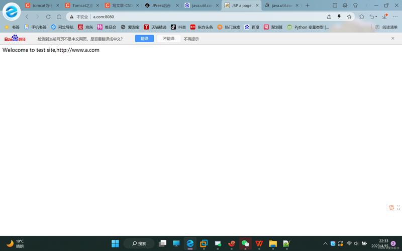Expand the system tray hidden icons chevron
The width and height of the screenshot is (402, 251).
click(325, 243)
